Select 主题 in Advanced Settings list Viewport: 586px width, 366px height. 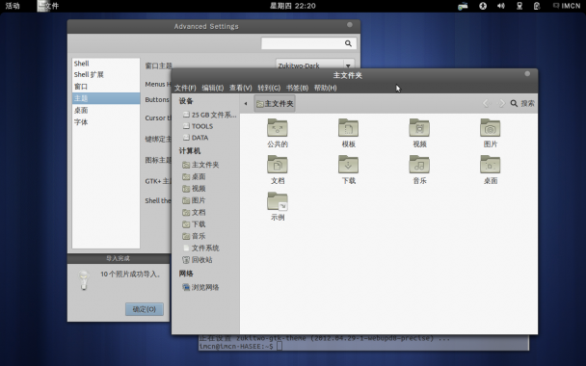[x=106, y=98]
